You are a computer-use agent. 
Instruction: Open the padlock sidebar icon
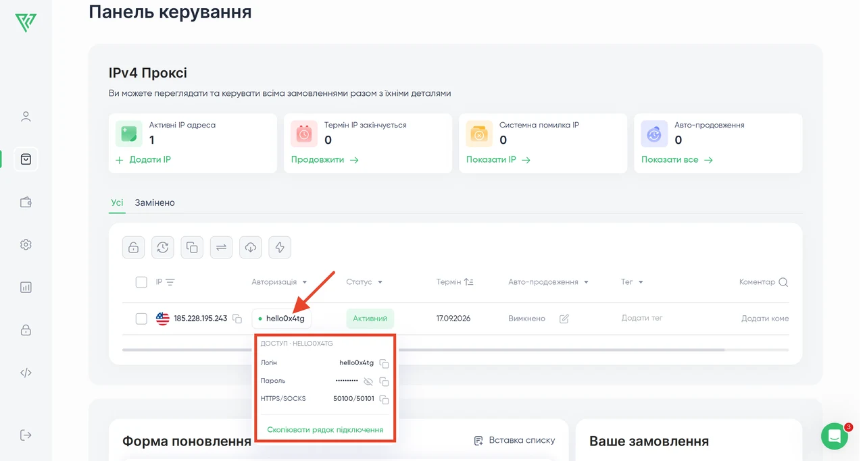tap(26, 330)
